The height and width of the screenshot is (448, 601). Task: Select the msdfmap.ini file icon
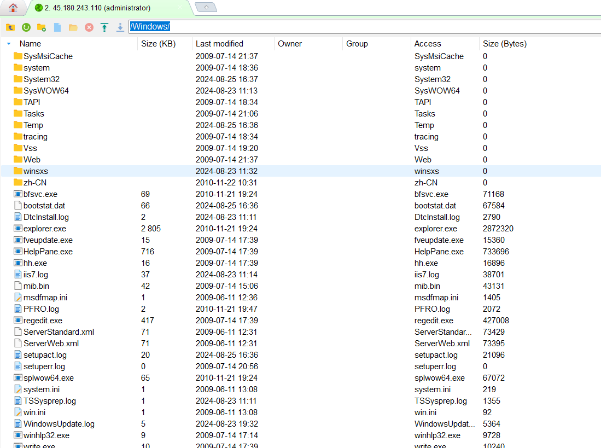17,298
